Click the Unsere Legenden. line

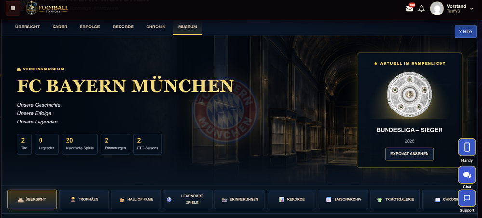pyautogui.click(x=38, y=122)
